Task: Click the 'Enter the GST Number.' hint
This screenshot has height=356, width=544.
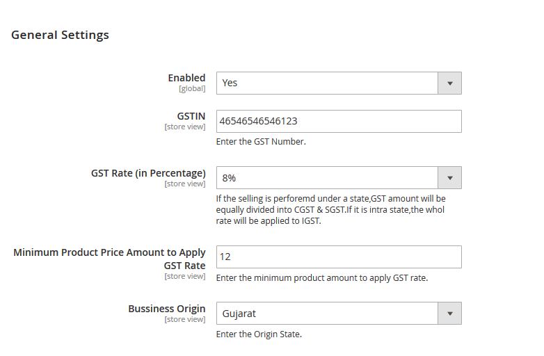Action: [261, 142]
